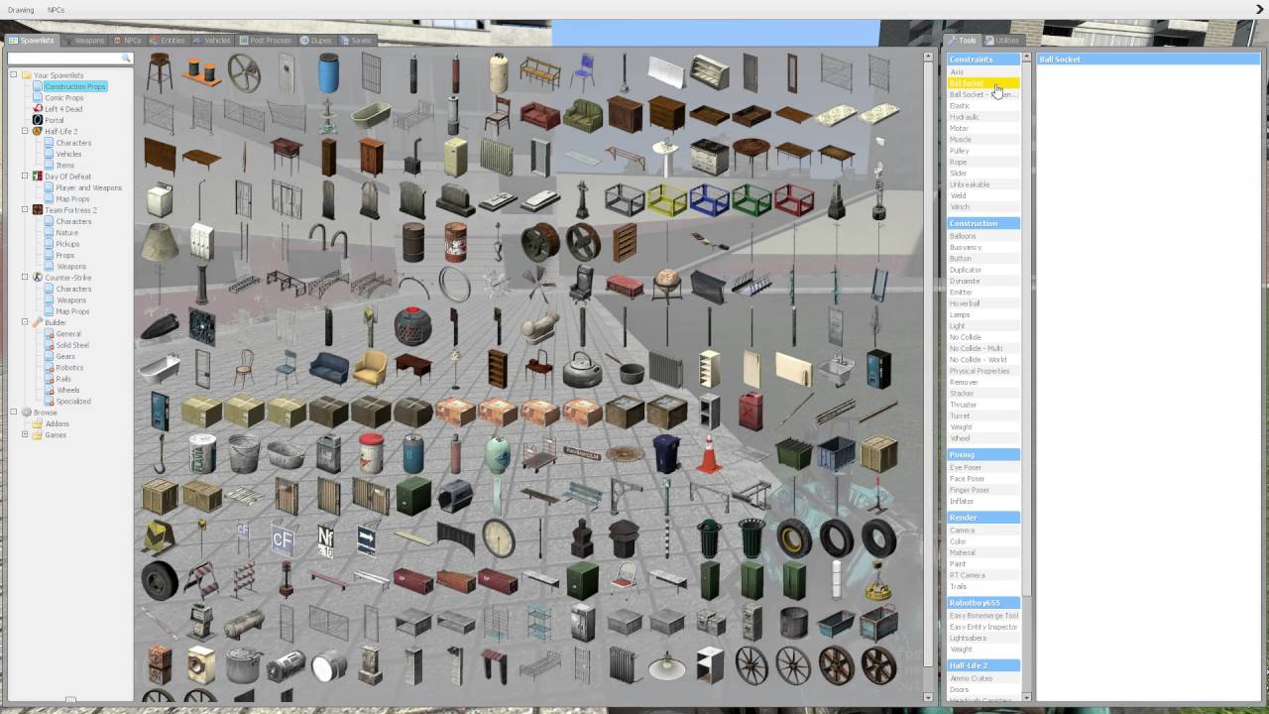Spawn the conical lamp shade prop
The width and height of the screenshot is (1269, 714).
[160, 242]
